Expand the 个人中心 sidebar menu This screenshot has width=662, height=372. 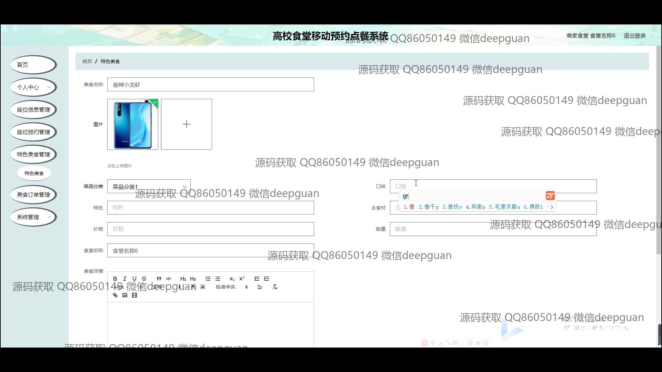33,87
